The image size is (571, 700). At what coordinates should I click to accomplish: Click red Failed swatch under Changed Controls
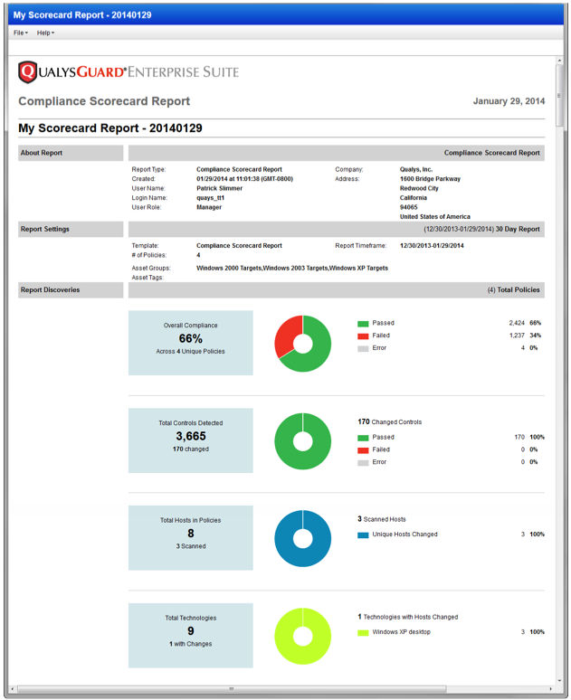point(363,450)
